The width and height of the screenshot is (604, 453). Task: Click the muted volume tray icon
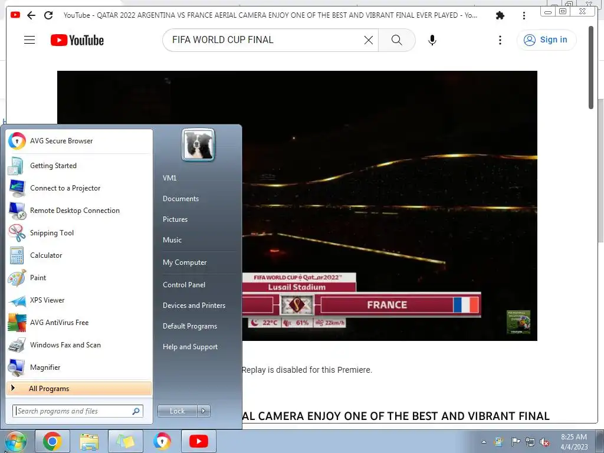544,442
